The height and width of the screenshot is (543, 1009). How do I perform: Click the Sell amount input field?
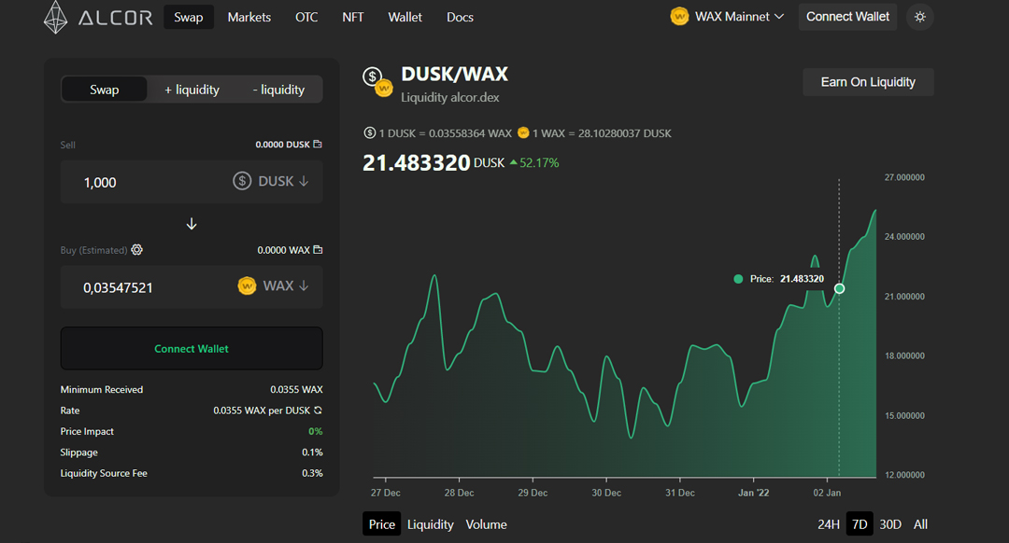(192, 182)
